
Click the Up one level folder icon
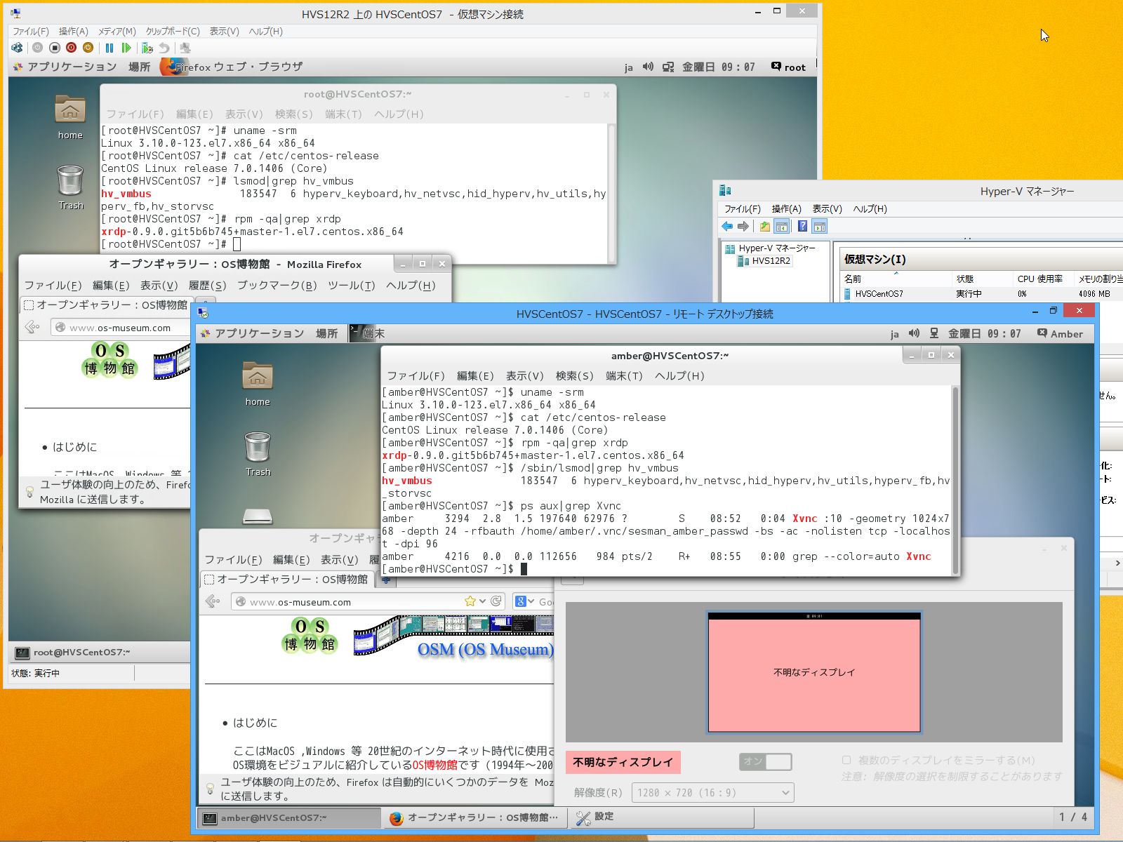(764, 226)
